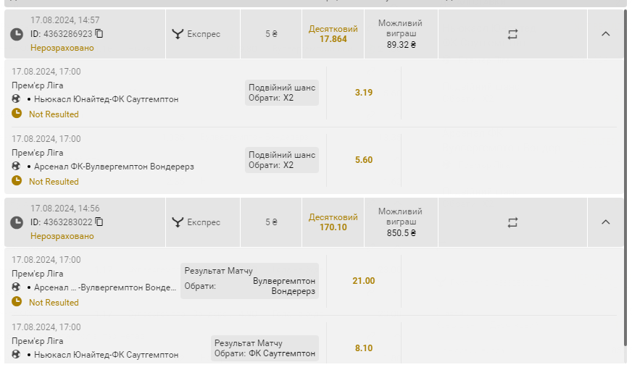Screen dimensions: 632x370
Task: Open Арсенал ФК-Вулвергемптон Вондерерз match link
Action: pyautogui.click(x=114, y=167)
